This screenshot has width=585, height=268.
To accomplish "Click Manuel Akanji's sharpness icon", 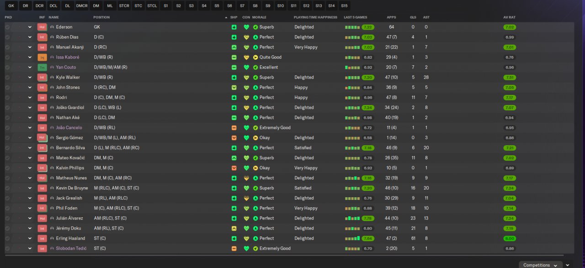I will 234,47.
